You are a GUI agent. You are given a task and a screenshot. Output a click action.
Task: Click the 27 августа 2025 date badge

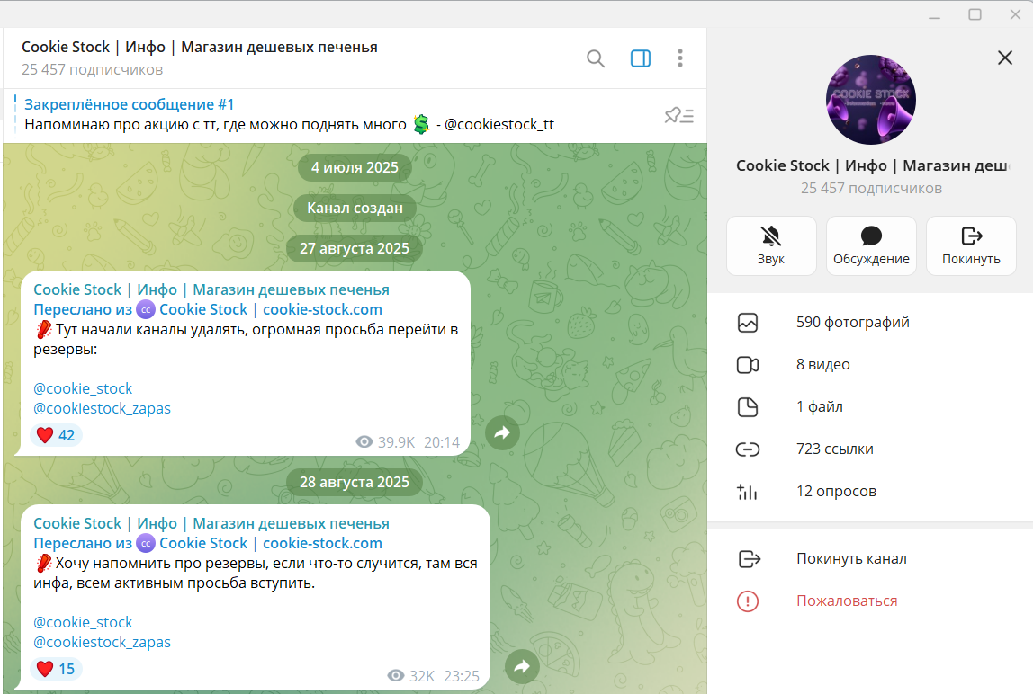355,248
